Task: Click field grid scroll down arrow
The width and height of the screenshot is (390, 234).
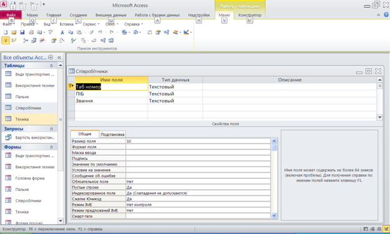Action: pyautogui.click(x=379, y=117)
